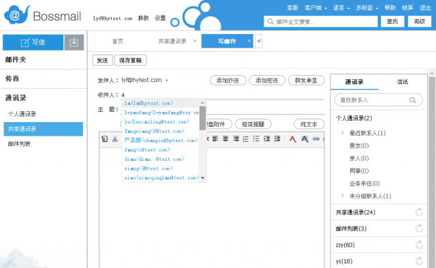Open the 客服 top menu item

pyautogui.click(x=292, y=8)
